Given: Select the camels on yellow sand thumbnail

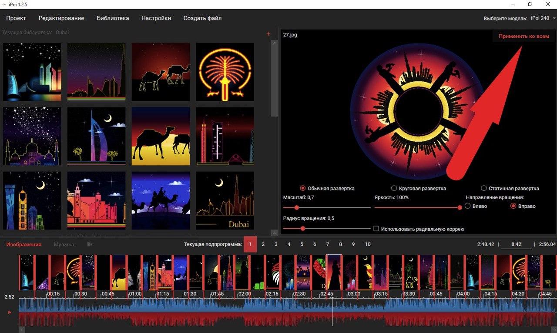Looking at the screenshot, I should (161, 136).
